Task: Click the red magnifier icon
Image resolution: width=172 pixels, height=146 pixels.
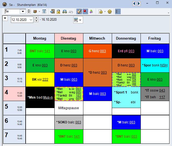Action: pos(85,11)
